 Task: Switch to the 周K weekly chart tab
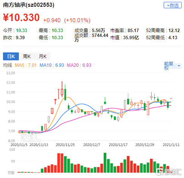27,56
